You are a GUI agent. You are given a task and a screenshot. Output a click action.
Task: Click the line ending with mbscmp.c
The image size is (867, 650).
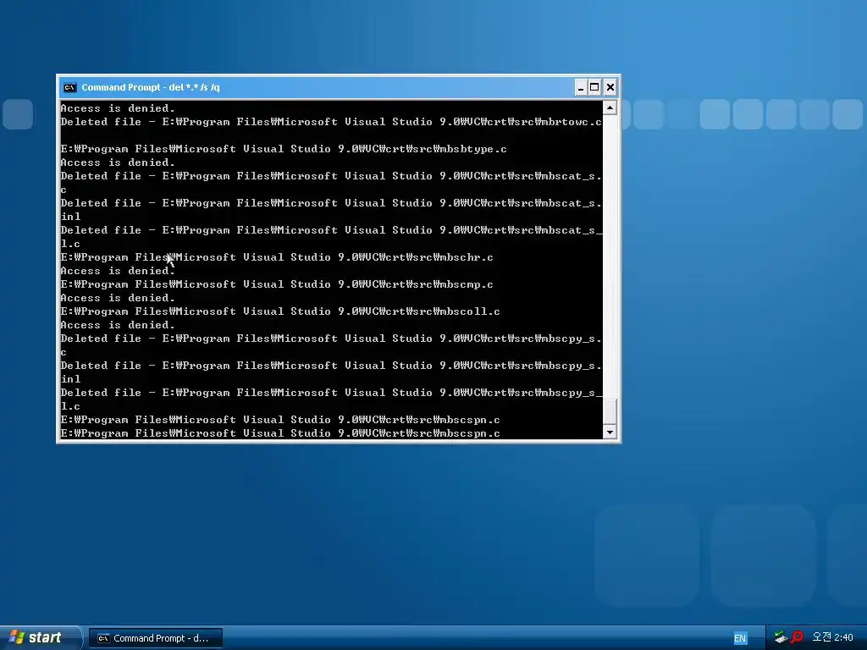(x=277, y=284)
